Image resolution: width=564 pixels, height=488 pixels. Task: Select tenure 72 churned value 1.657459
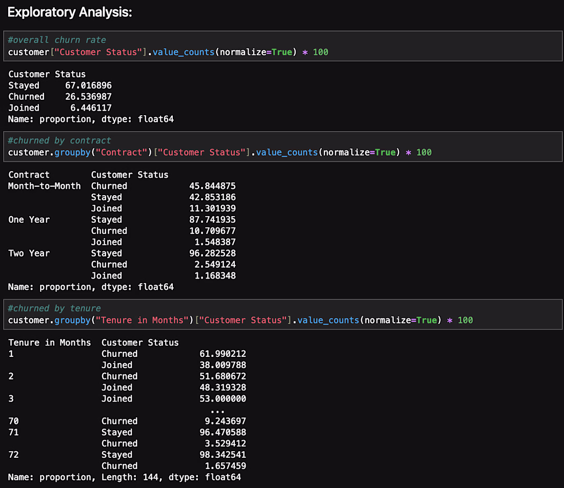click(226, 466)
